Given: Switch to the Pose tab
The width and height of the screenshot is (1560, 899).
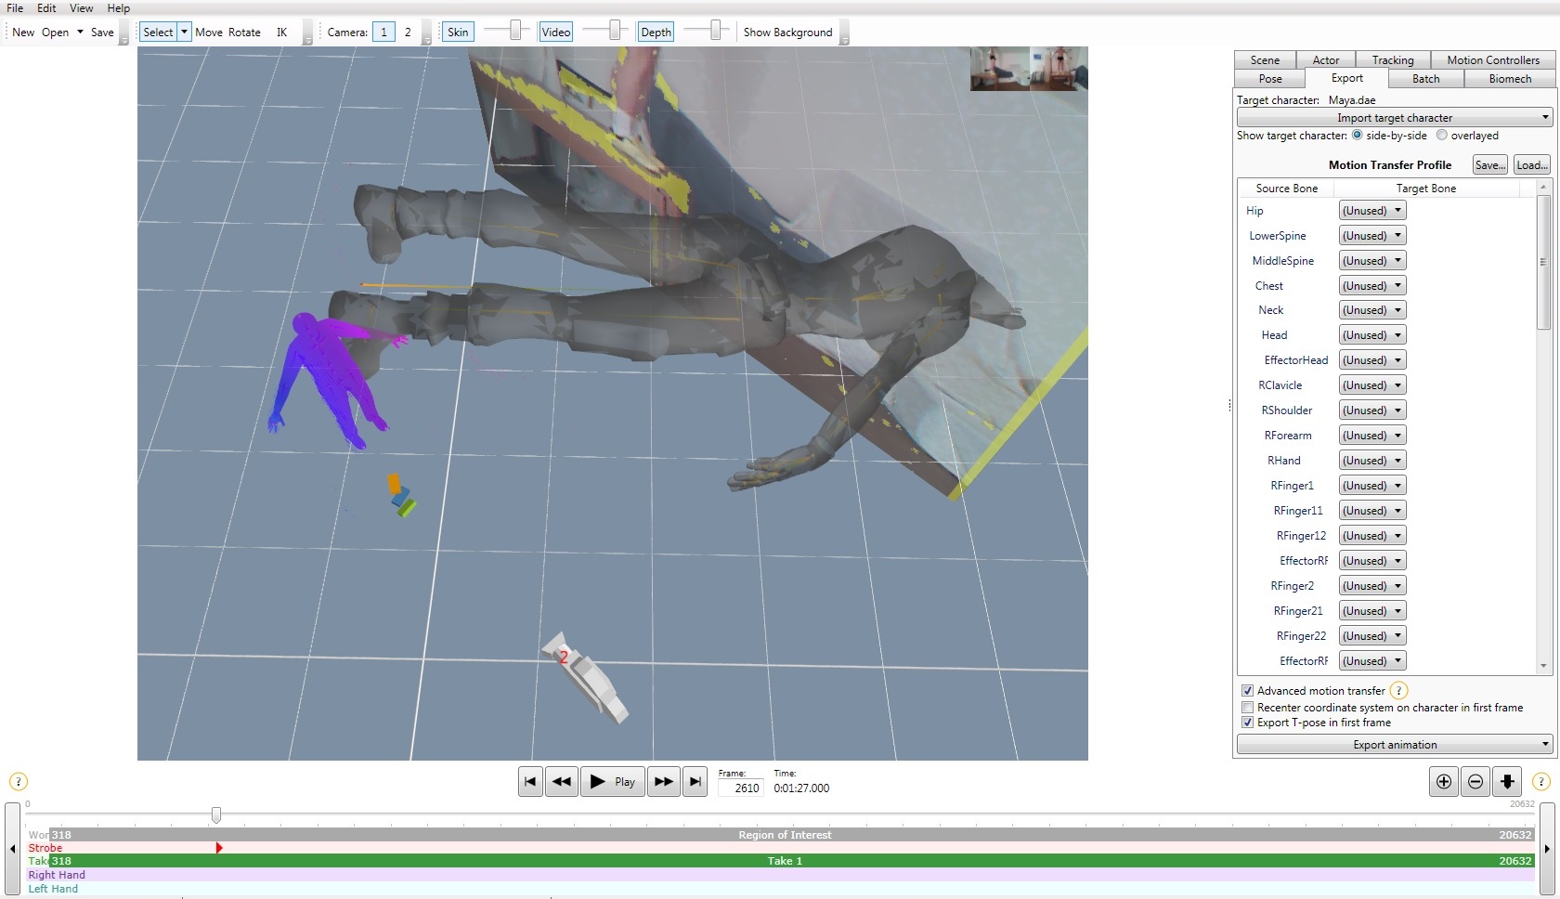Looking at the screenshot, I should pos(1270,79).
